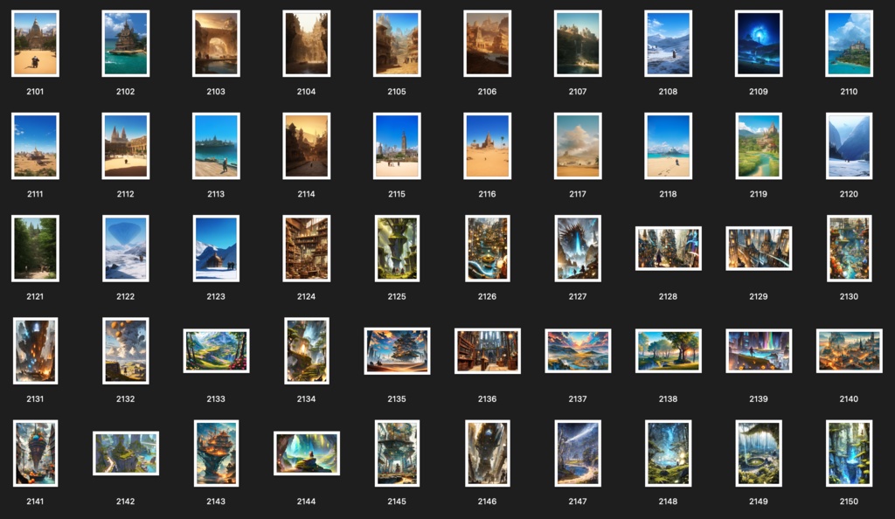Select thumbnail of image 2130
The width and height of the screenshot is (895, 519).
[x=849, y=249]
